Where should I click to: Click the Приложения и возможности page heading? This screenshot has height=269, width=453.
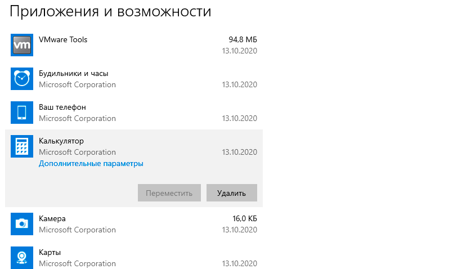point(111,12)
